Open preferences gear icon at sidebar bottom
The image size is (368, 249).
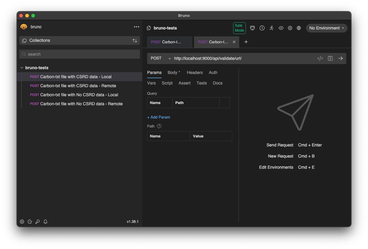22,222
